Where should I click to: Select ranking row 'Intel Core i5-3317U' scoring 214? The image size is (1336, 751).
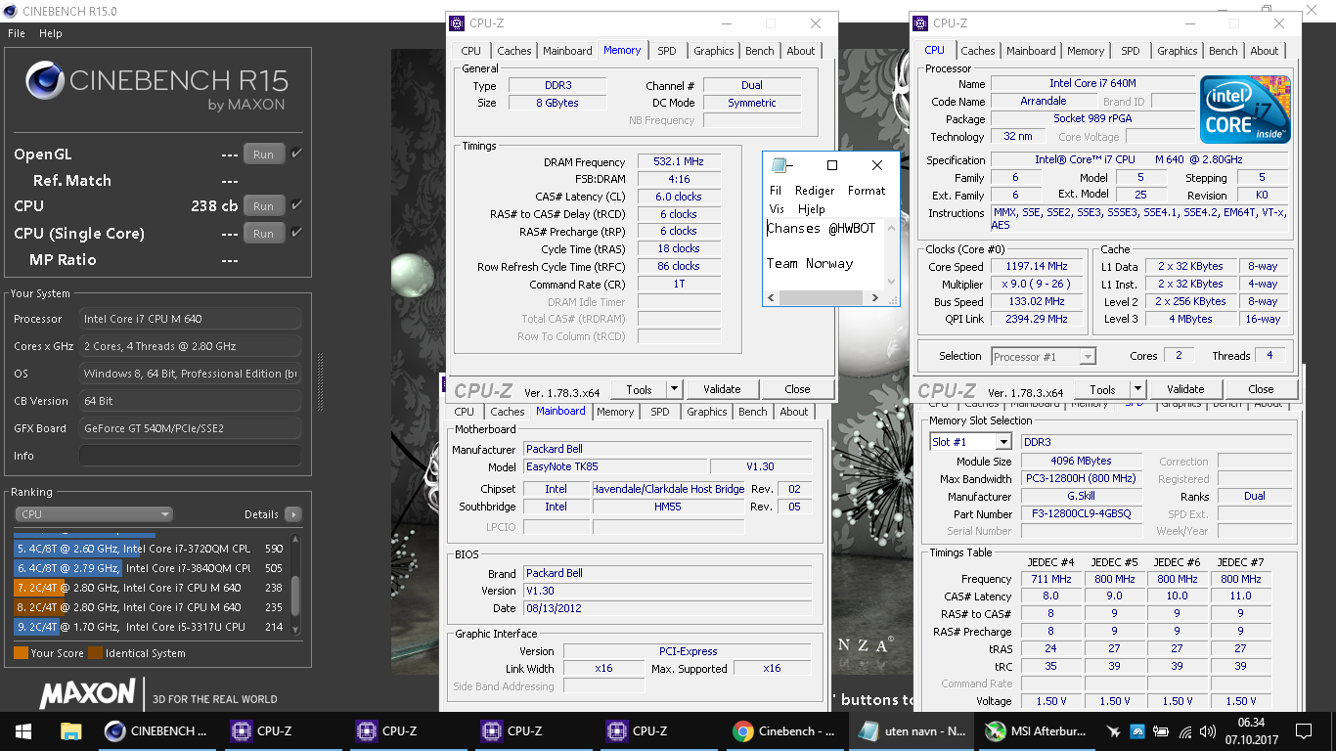(x=149, y=627)
